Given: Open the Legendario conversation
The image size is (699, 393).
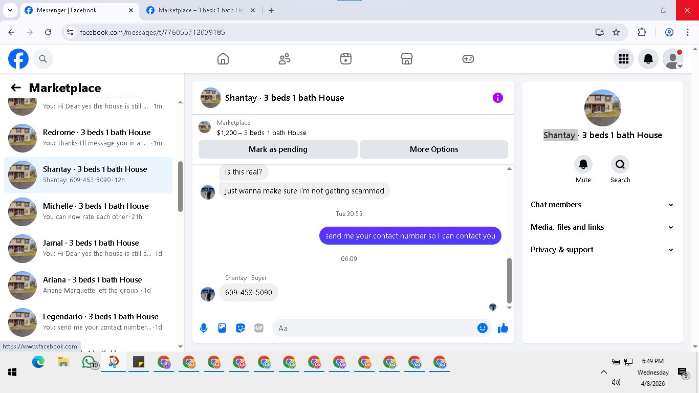Looking at the screenshot, I should point(89,322).
